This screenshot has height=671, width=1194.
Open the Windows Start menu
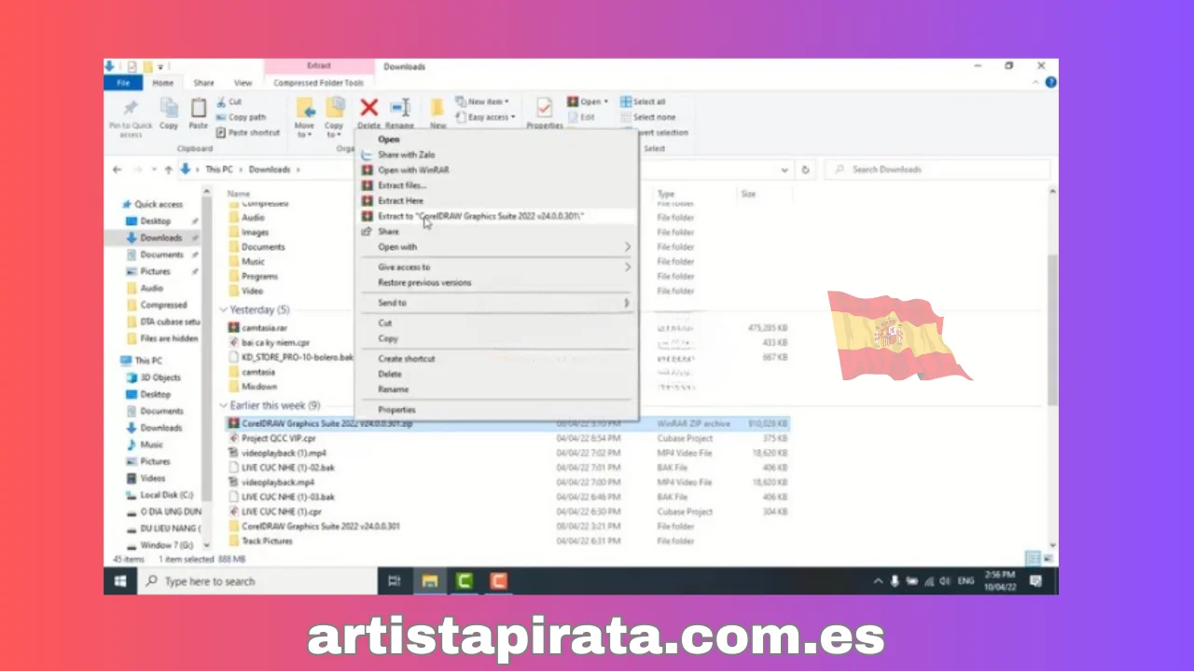(x=120, y=581)
